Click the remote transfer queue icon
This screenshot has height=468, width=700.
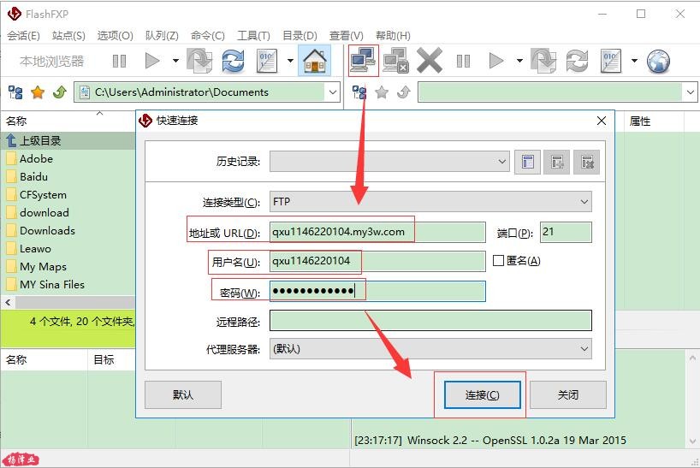click(543, 61)
